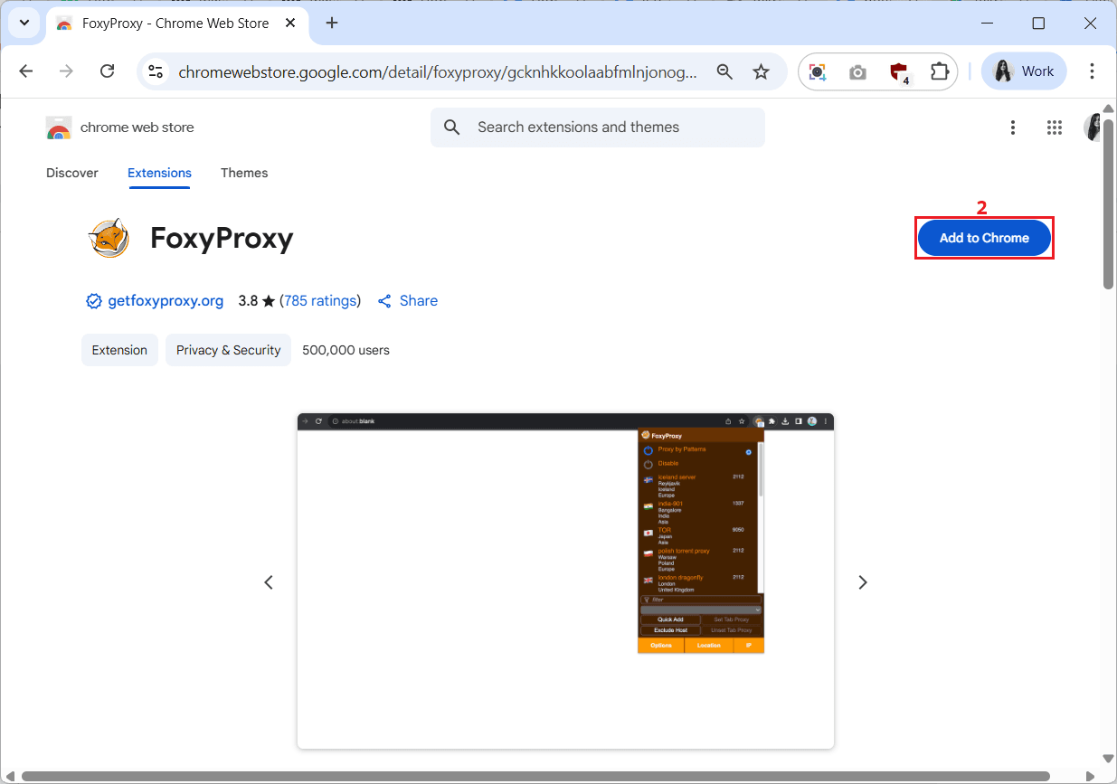Click the red shield extension icon

tap(898, 71)
